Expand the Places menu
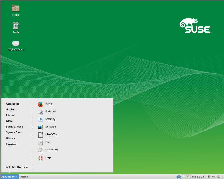Viewport: 224px width, 179px height. (25, 177)
